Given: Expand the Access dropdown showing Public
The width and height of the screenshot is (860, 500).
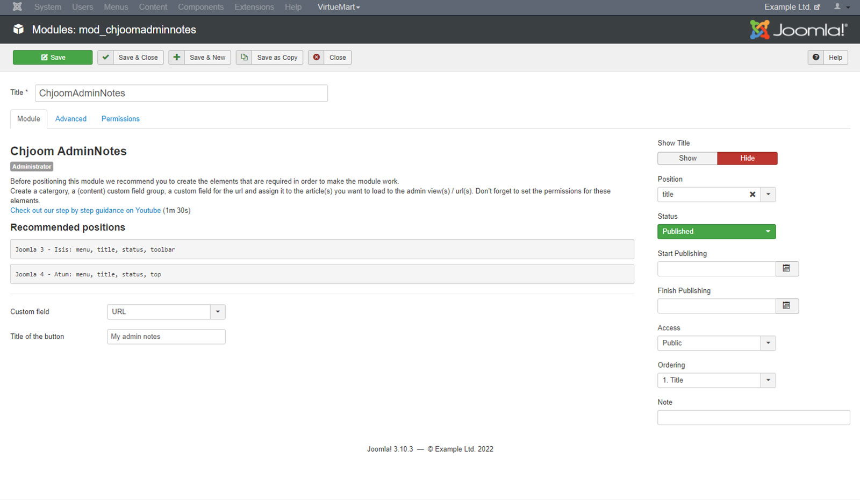Looking at the screenshot, I should (x=716, y=343).
